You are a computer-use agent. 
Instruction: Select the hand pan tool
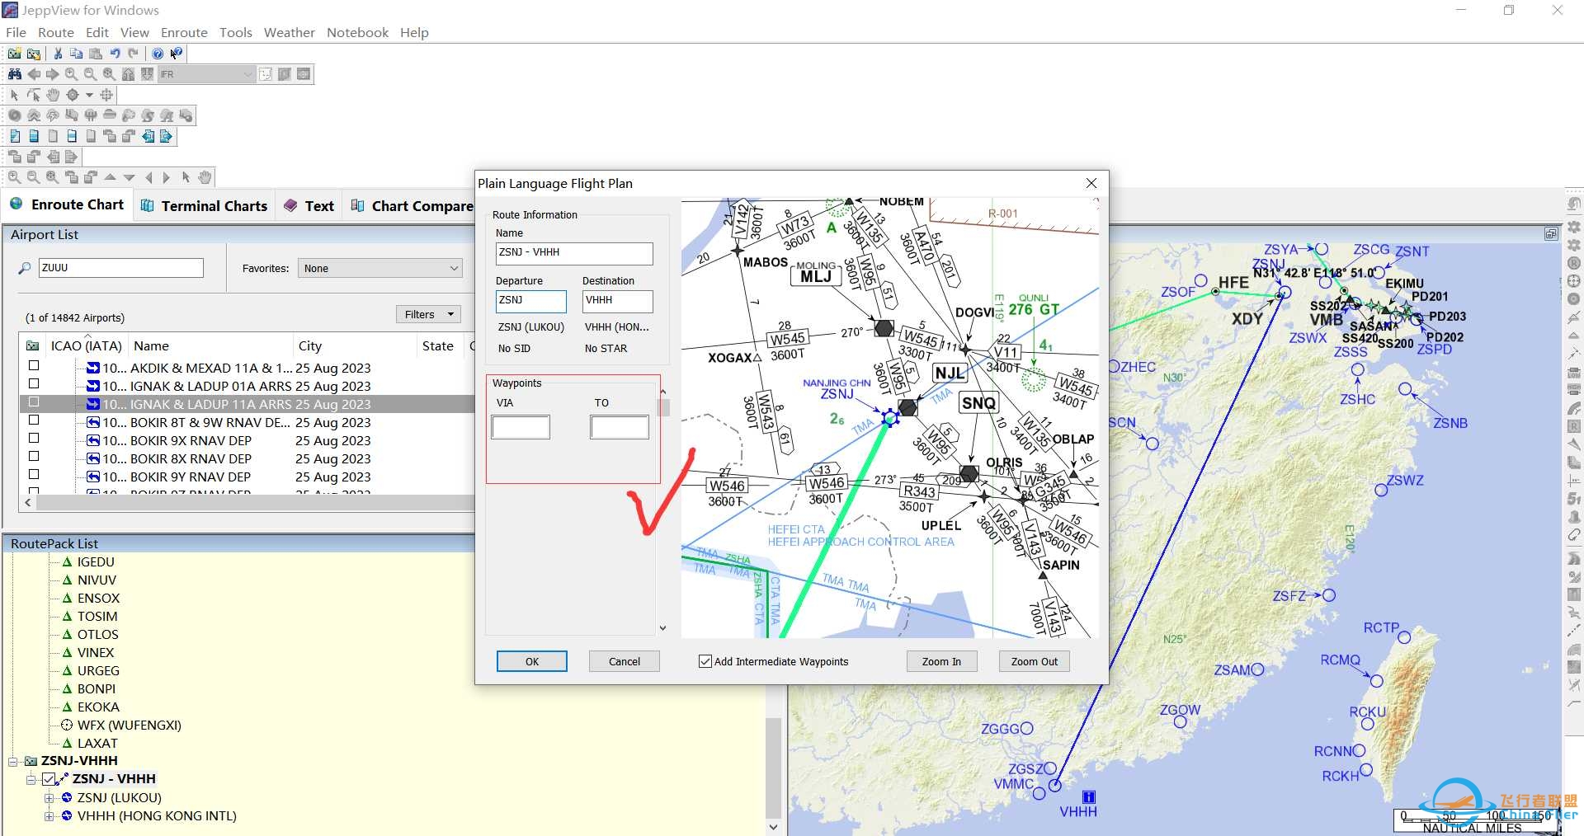click(53, 95)
